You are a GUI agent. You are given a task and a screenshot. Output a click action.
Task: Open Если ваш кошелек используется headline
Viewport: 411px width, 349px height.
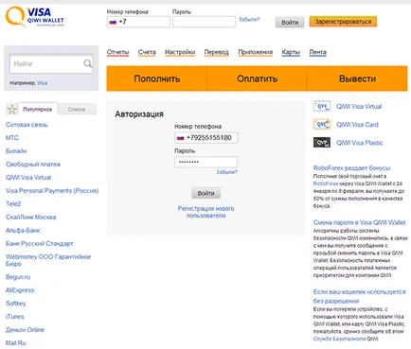pyautogui.click(x=359, y=296)
